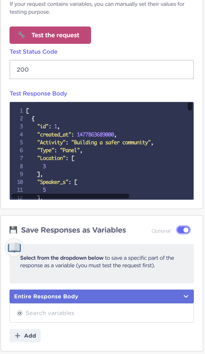Click the dropdown chevron arrow
The image size is (205, 354).
tap(186, 296)
